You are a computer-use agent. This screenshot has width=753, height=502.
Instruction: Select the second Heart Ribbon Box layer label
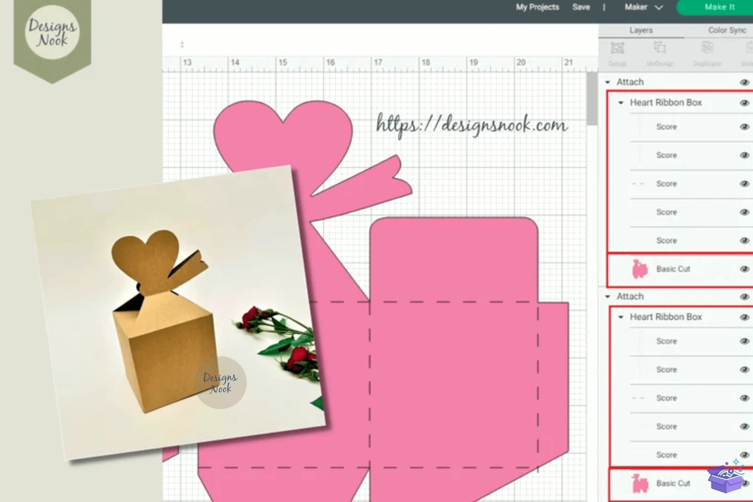tap(665, 317)
